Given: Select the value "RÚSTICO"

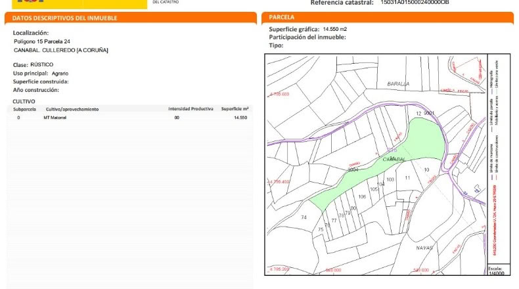Looking at the screenshot, I should click(41, 64).
